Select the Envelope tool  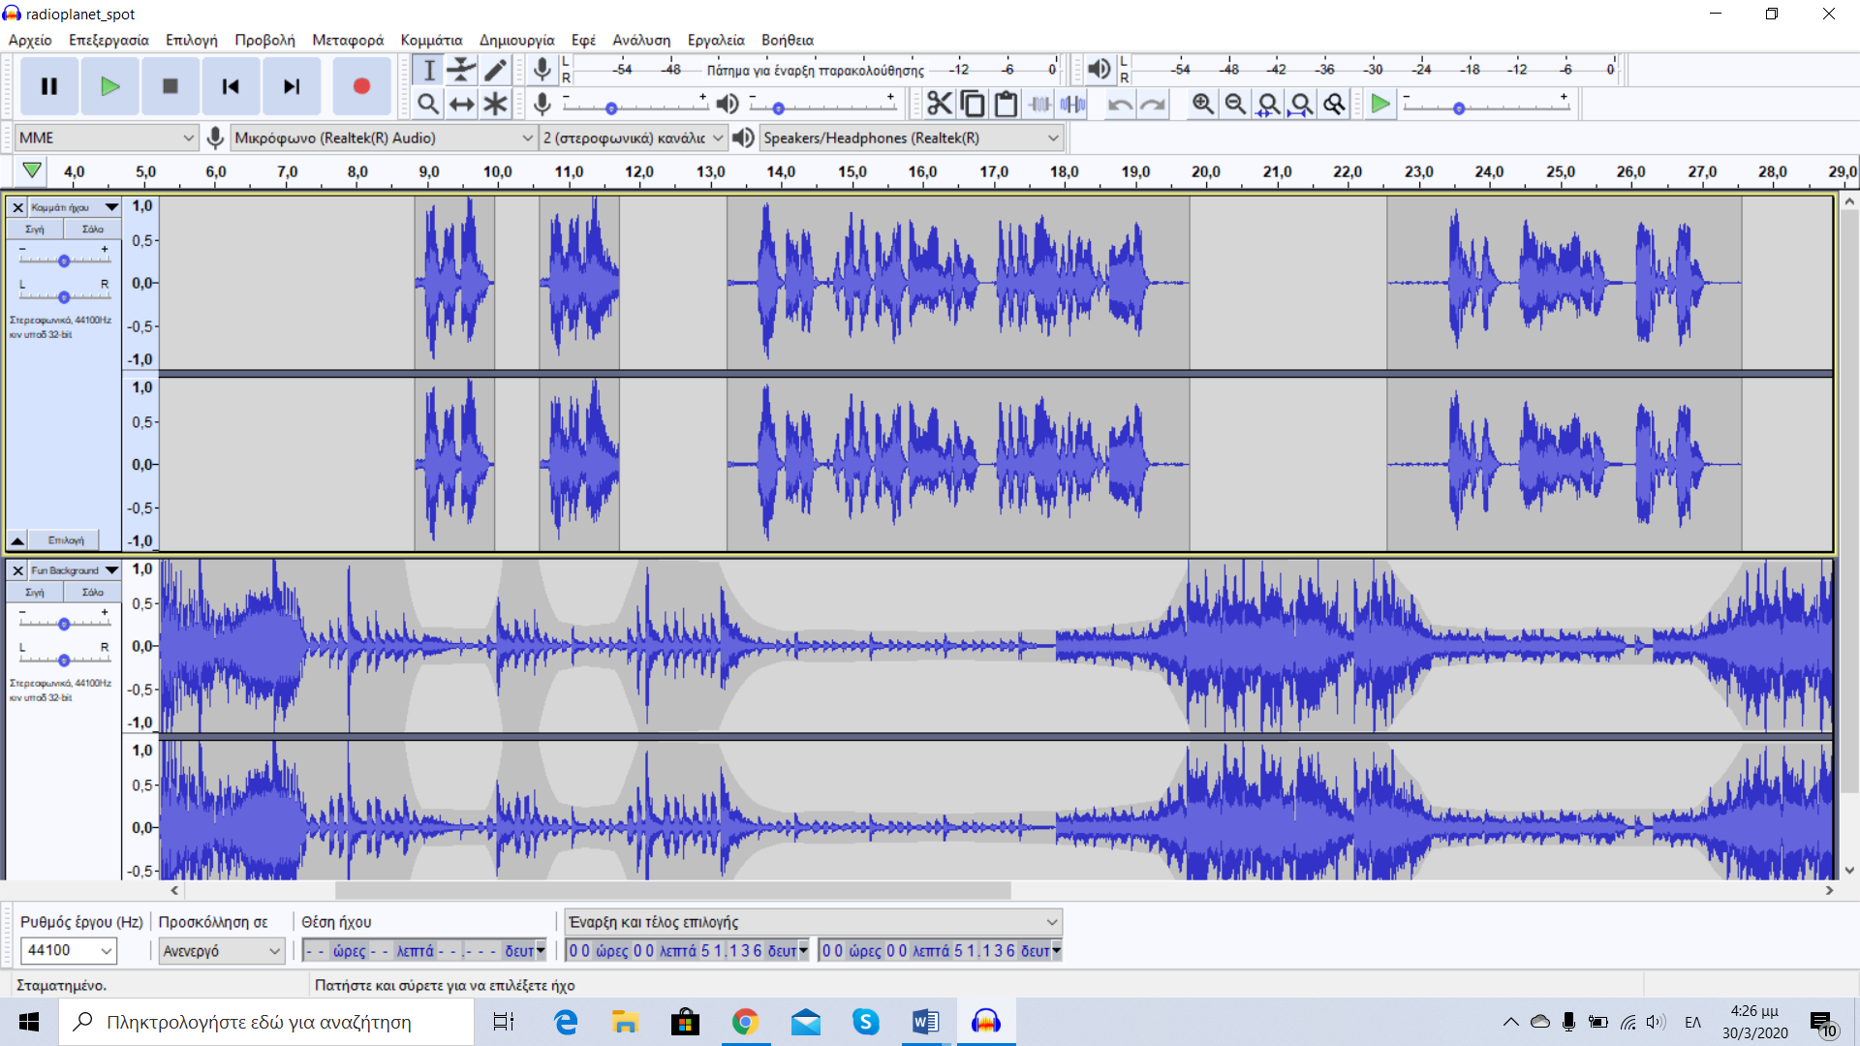coord(462,70)
